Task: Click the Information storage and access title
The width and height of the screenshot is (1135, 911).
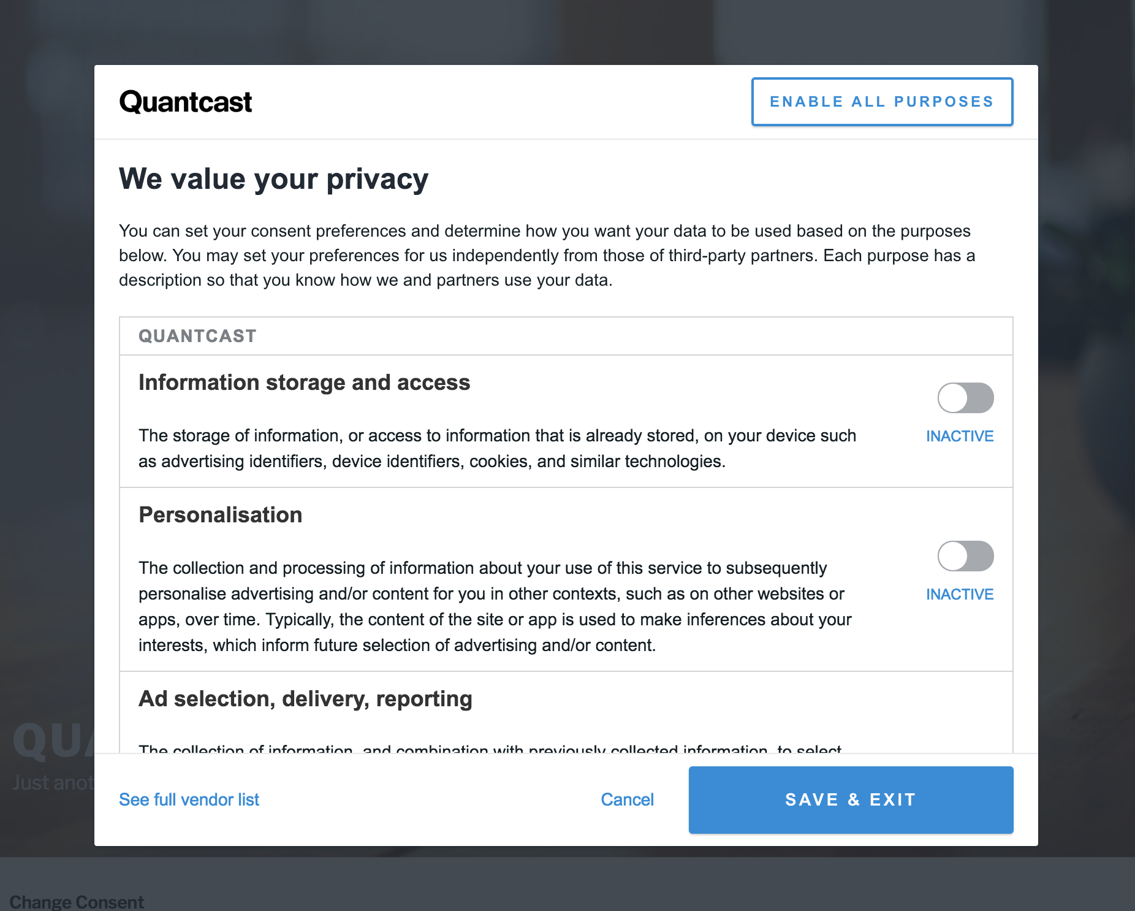Action: point(304,383)
